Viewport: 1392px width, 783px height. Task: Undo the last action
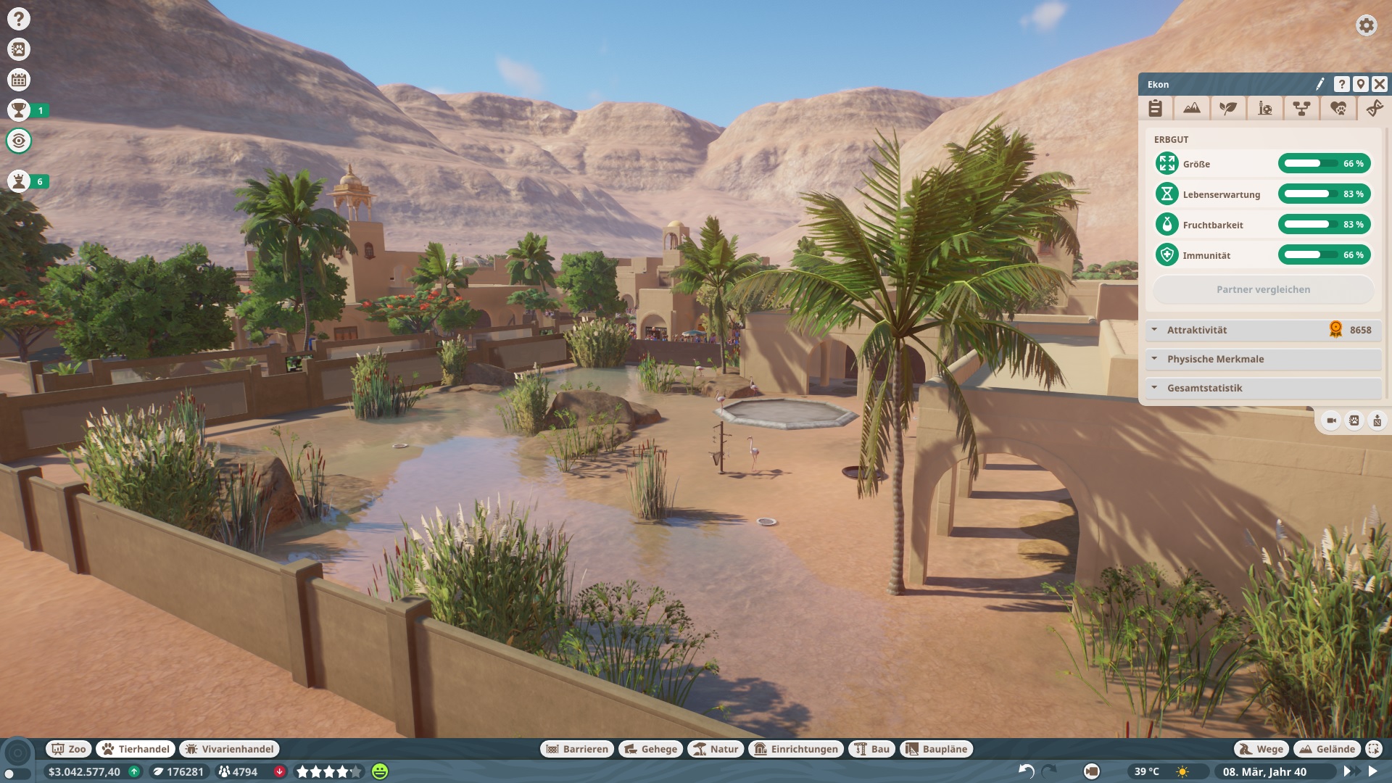point(1026,771)
